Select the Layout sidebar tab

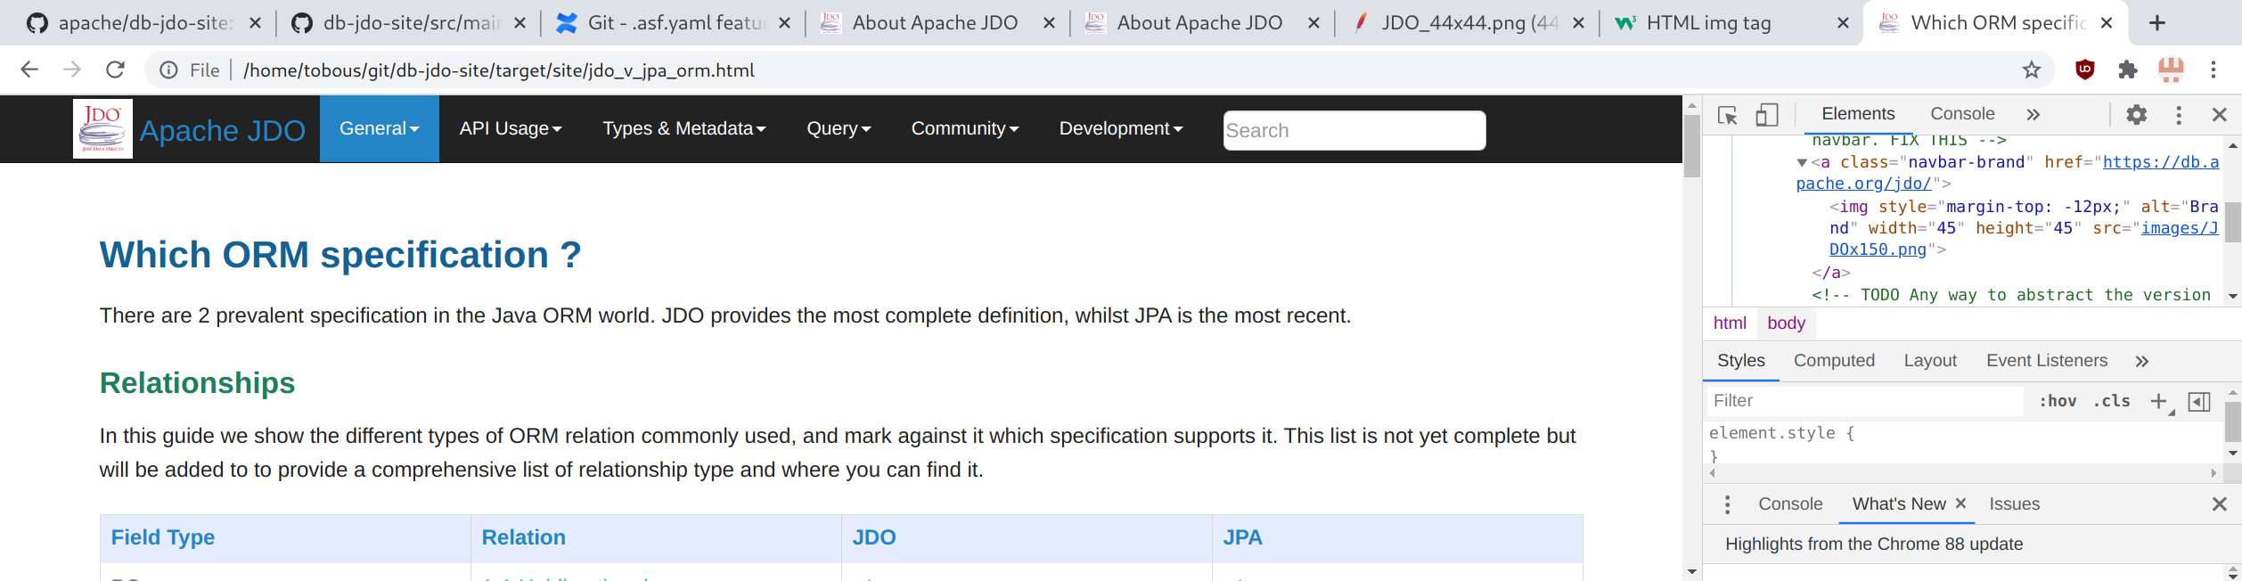1930,361
